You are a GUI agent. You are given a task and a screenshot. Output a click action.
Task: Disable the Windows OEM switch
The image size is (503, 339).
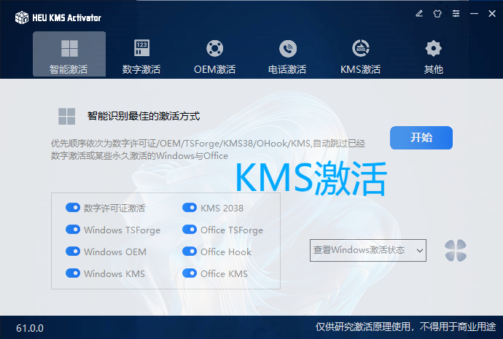coord(73,251)
